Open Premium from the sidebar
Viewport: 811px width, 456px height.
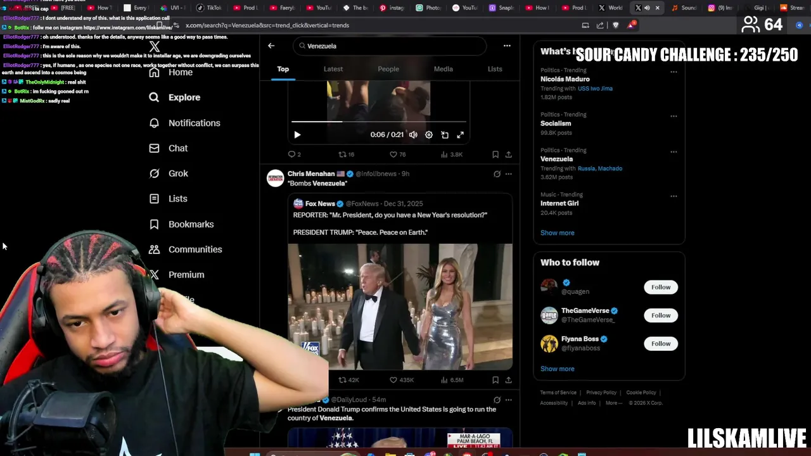(x=176, y=275)
